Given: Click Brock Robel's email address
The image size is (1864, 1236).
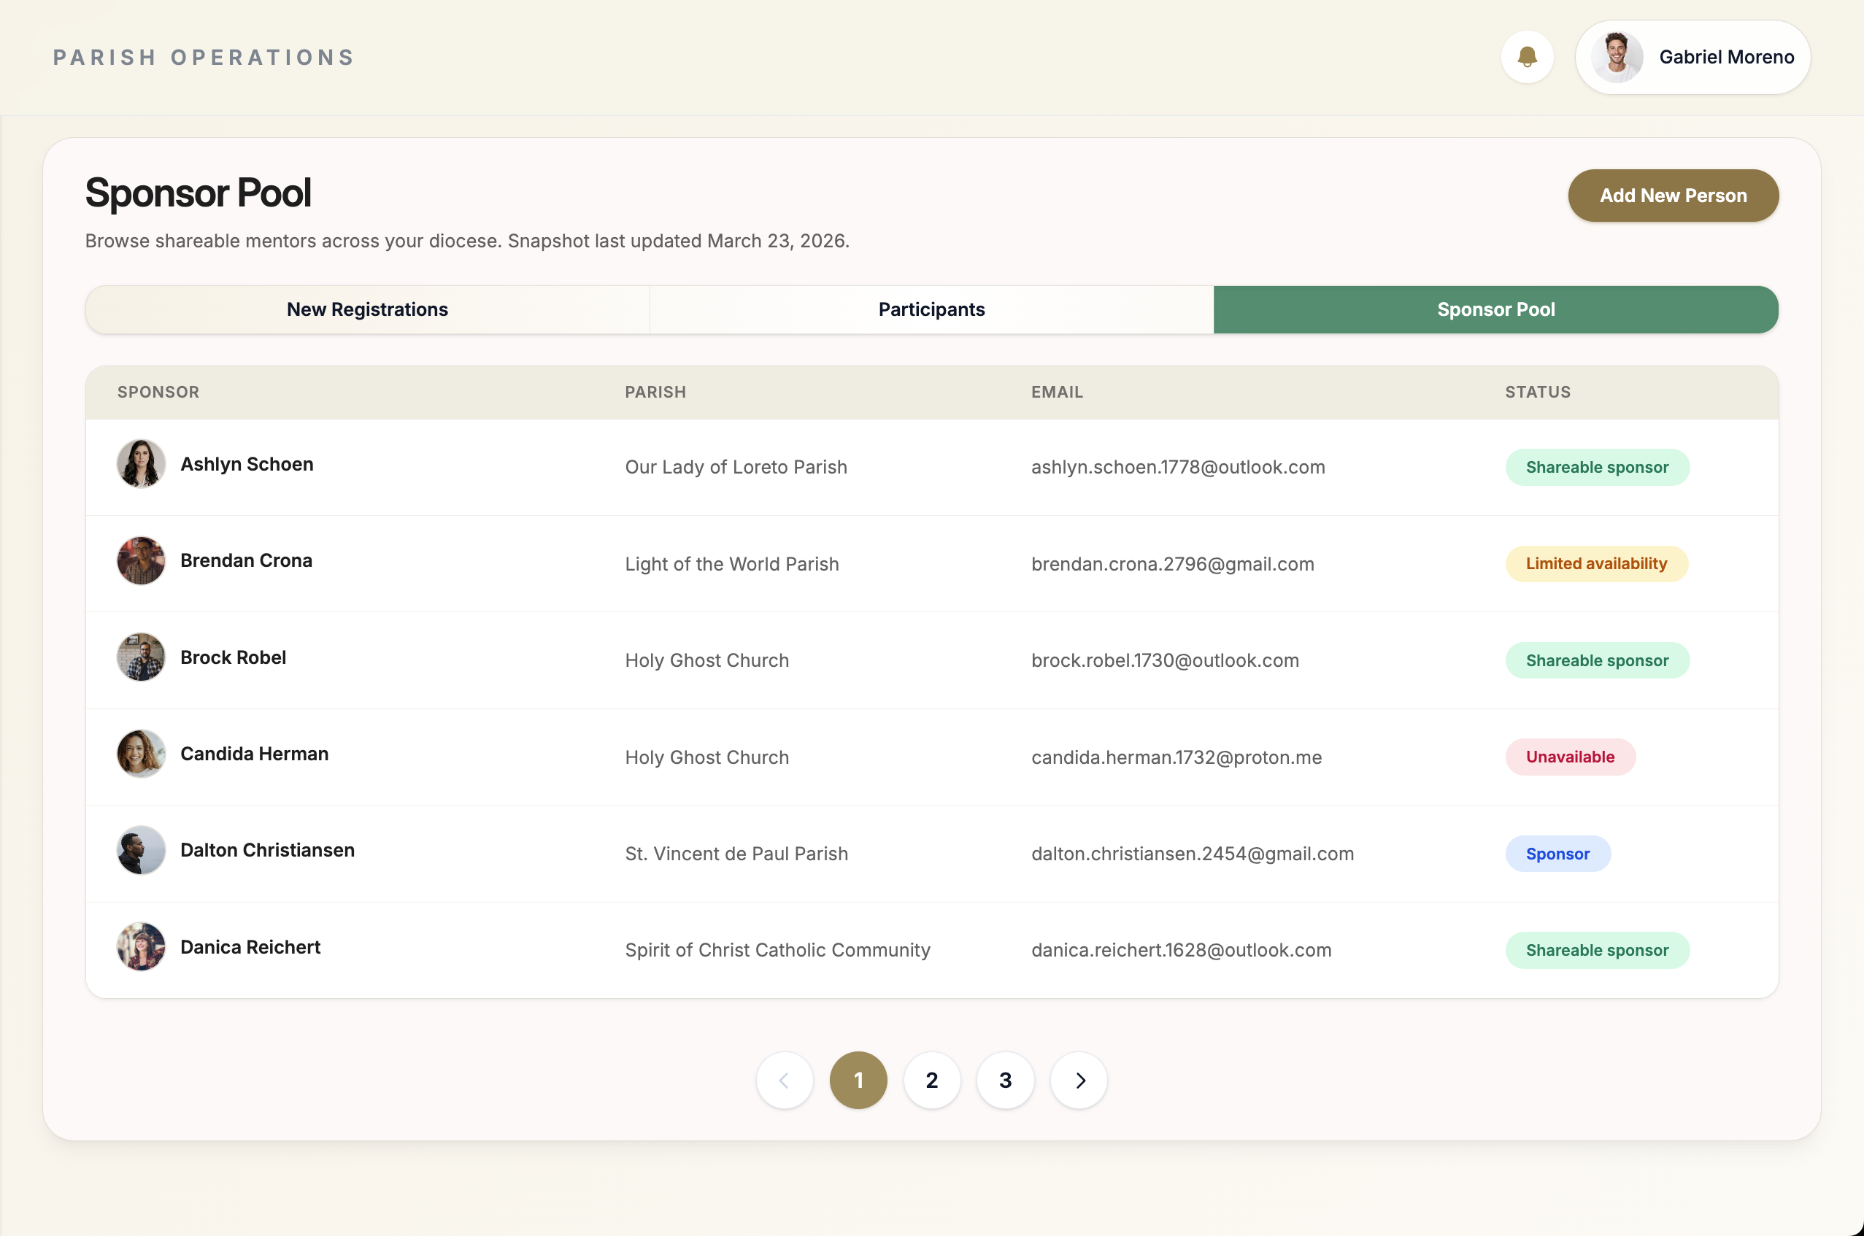Looking at the screenshot, I should point(1165,660).
